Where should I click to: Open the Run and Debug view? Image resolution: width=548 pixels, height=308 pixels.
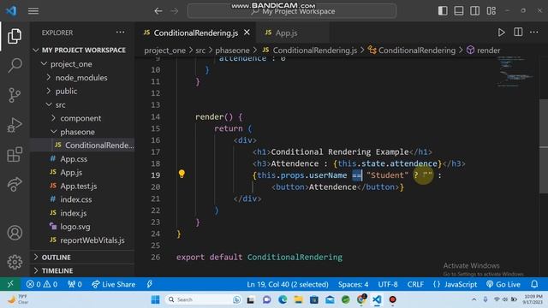pyautogui.click(x=15, y=125)
